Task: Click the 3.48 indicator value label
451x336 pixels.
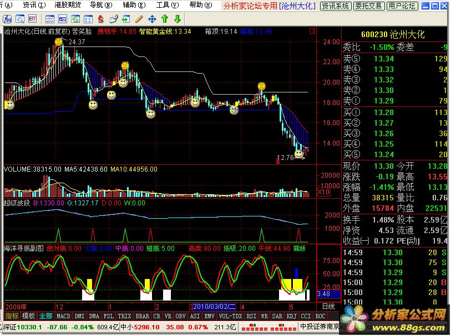Action: pos(328,294)
